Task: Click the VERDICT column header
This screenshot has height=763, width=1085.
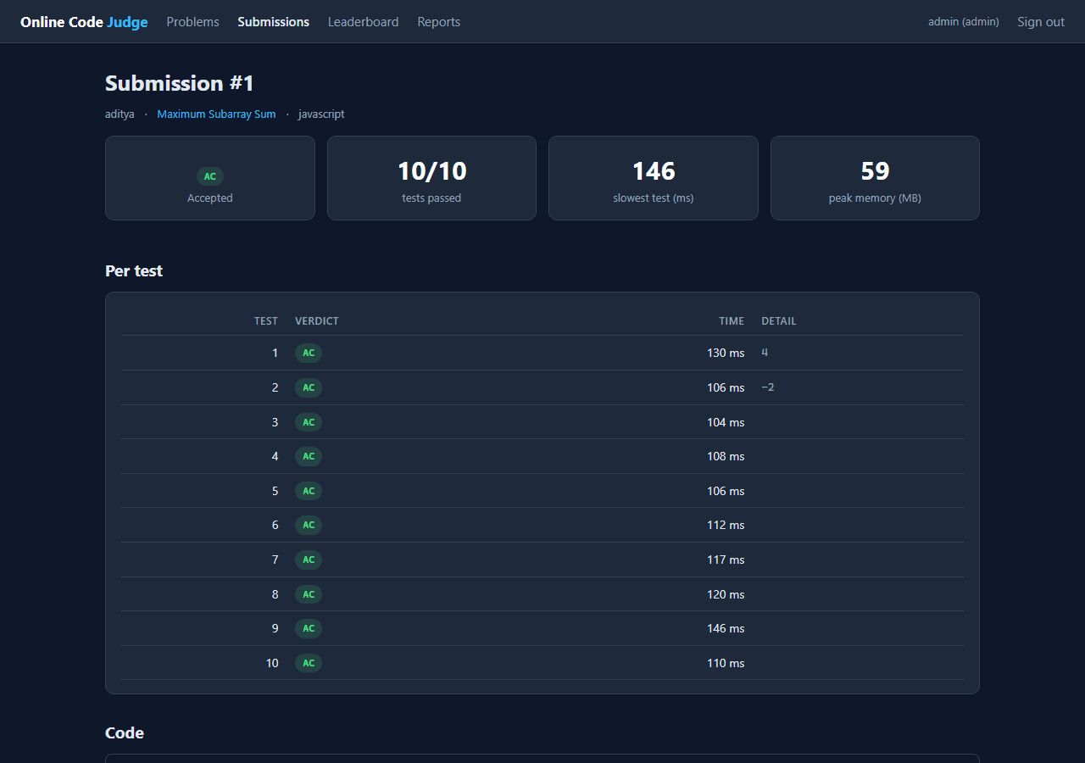Action: pyautogui.click(x=317, y=321)
